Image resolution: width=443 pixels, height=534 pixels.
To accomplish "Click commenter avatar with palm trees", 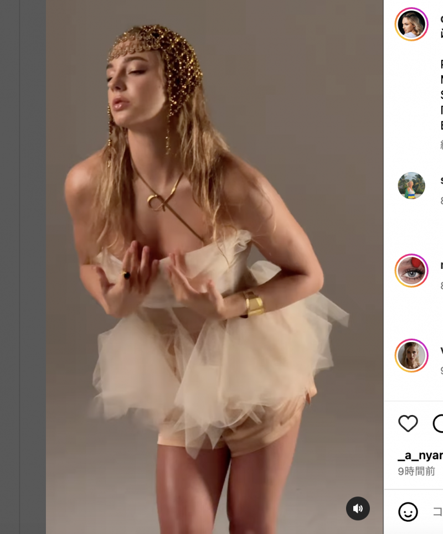I will [411, 186].
